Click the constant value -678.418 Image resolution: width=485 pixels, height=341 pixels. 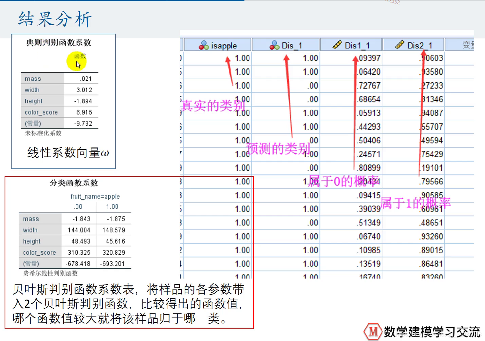(x=78, y=263)
